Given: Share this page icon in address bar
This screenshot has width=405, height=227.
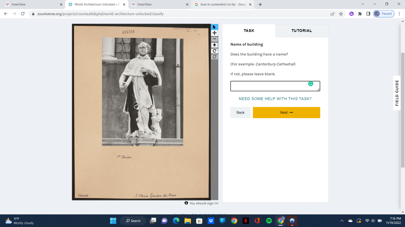Looking at the screenshot, I should [333, 14].
